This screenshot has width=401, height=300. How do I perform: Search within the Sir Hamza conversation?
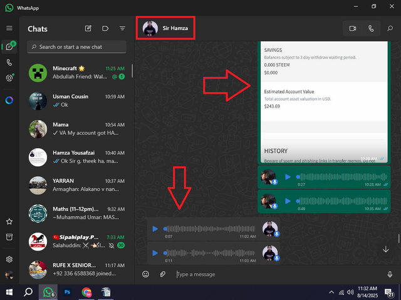click(x=390, y=28)
